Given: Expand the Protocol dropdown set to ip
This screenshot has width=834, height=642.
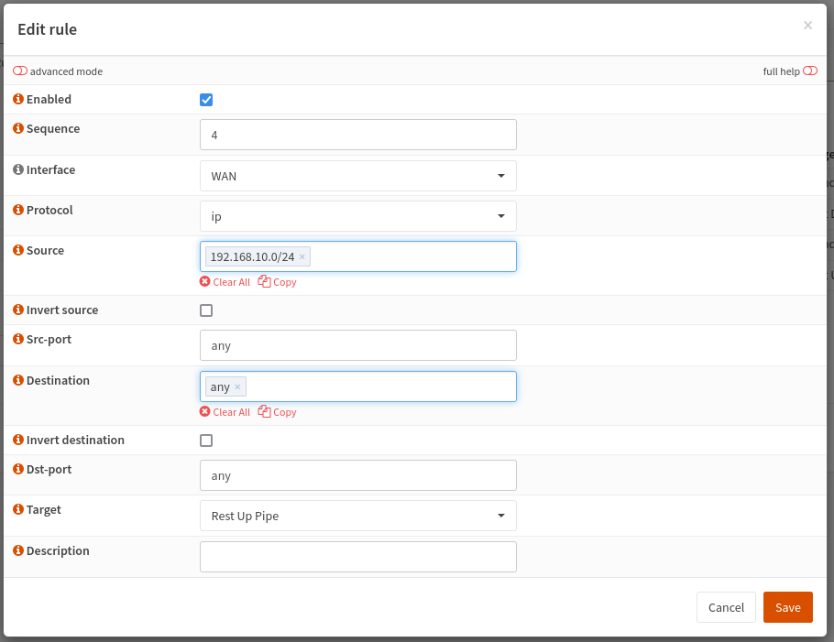Looking at the screenshot, I should 357,215.
